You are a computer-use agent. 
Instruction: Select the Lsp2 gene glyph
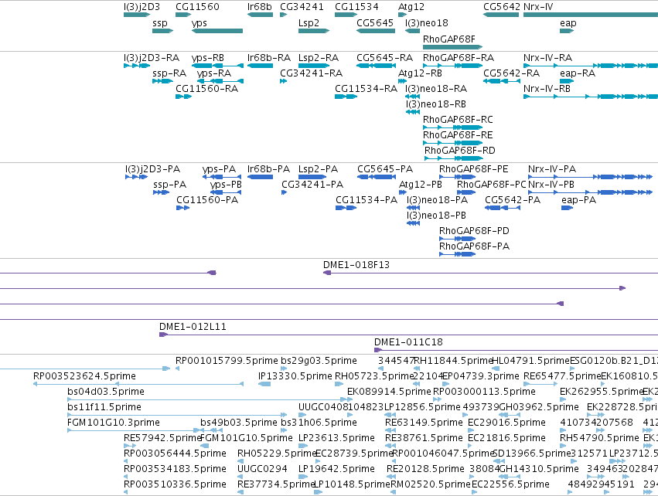point(314,31)
